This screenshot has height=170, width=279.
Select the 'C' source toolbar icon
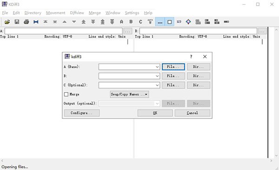click(140, 22)
